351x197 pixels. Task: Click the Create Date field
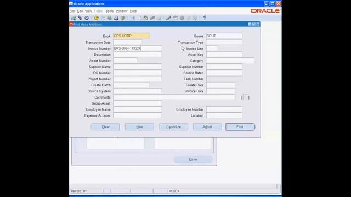click(x=220, y=85)
